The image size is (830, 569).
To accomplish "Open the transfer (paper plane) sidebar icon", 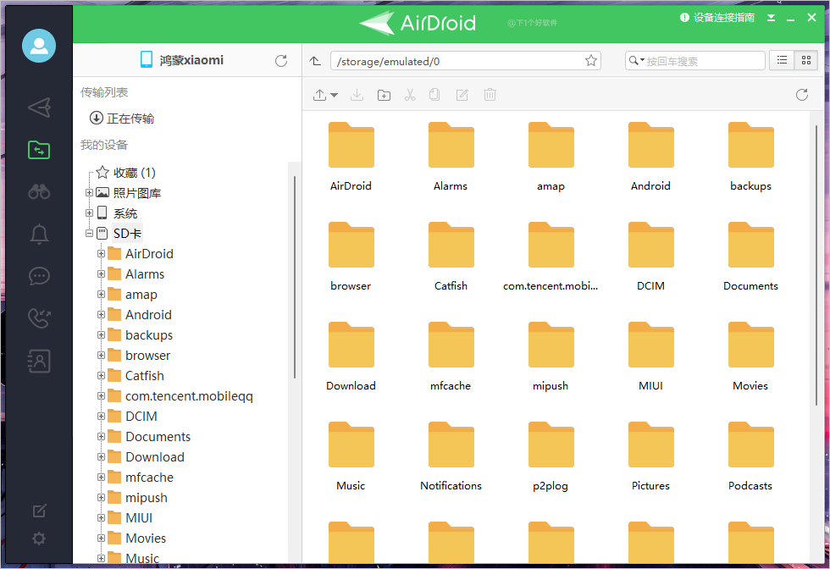I will [x=39, y=108].
